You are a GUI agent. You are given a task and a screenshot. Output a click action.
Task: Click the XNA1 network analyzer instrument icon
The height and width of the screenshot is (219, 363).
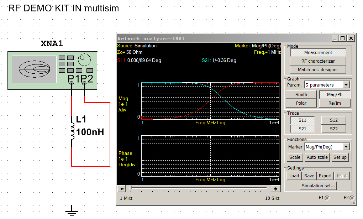point(52,71)
